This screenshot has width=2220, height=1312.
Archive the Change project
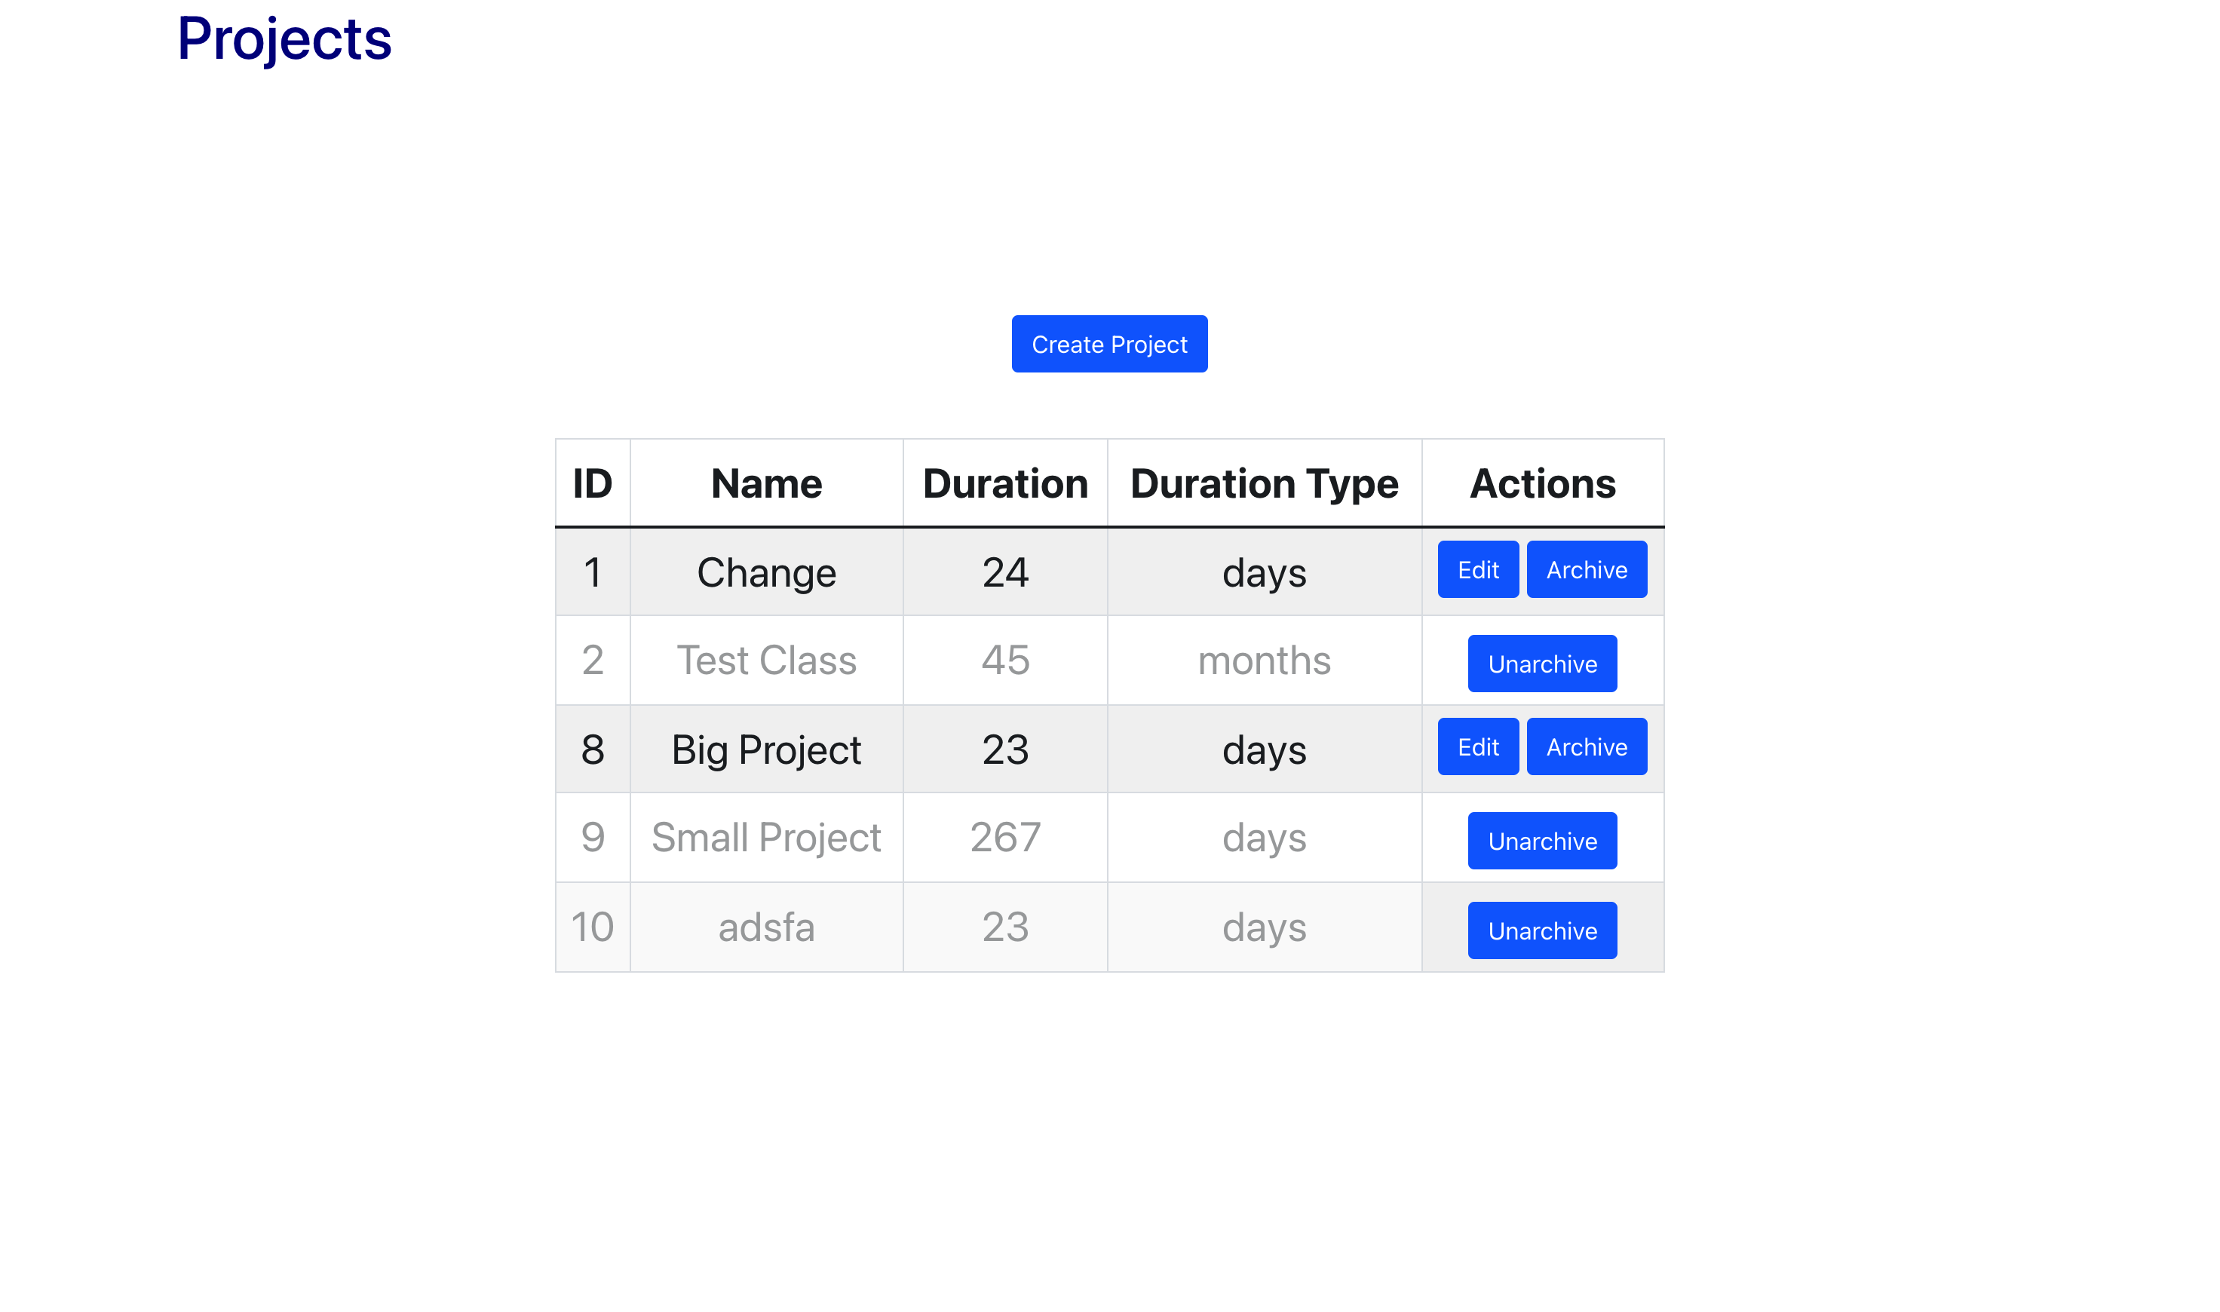(1586, 569)
